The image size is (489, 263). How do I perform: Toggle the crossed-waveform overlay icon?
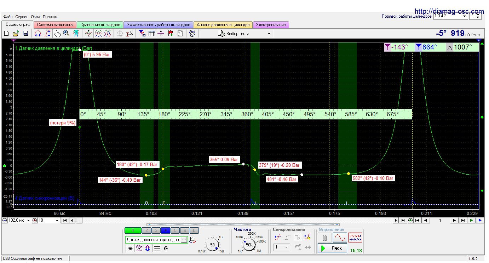click(x=89, y=34)
